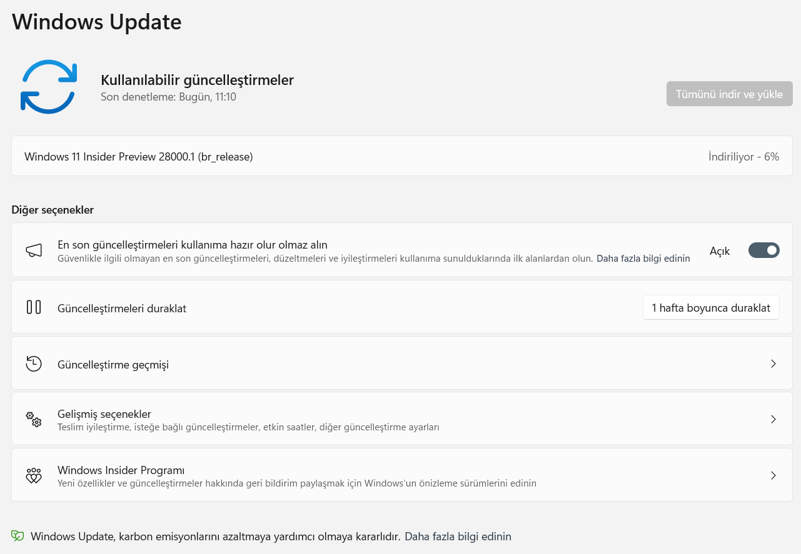
Task: Open Windows Insider Programı via the right chevron
Action: point(773,475)
